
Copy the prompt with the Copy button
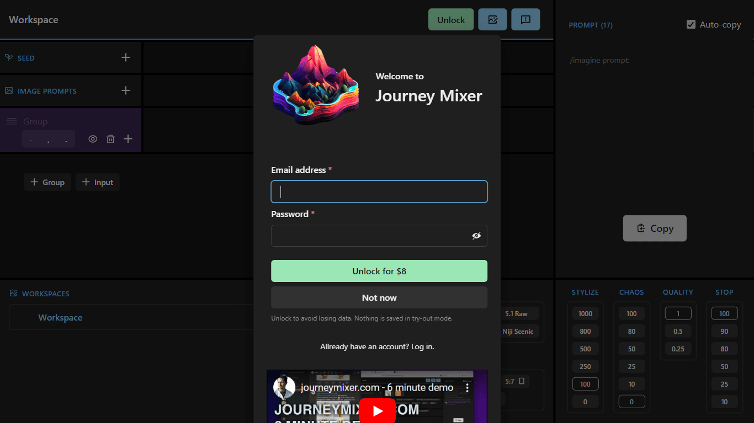coord(655,228)
